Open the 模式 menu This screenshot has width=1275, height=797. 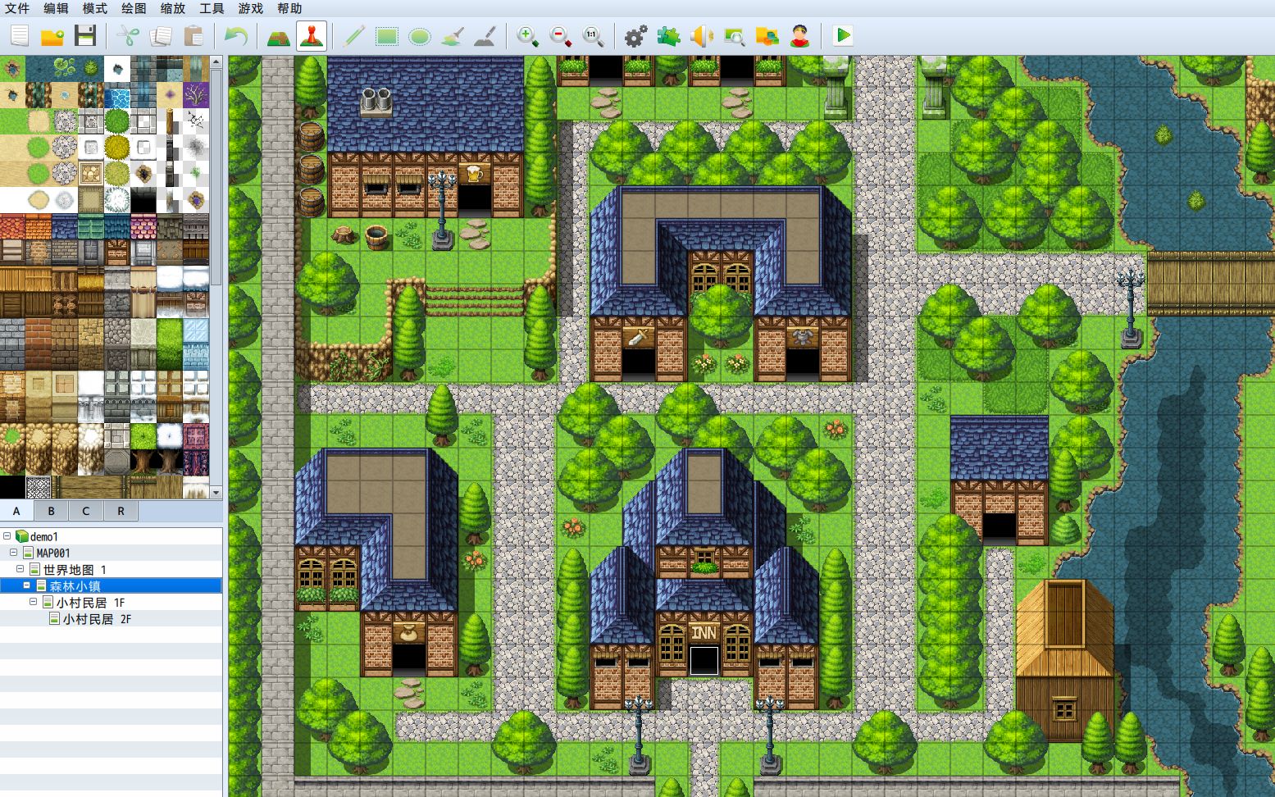[95, 8]
